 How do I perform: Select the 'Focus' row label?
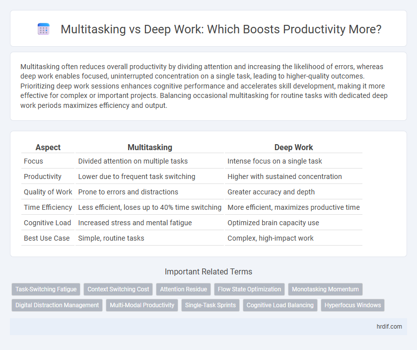tap(33, 161)
